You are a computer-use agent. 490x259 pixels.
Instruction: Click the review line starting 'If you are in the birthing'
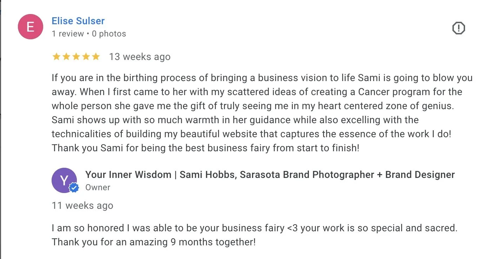click(x=262, y=78)
